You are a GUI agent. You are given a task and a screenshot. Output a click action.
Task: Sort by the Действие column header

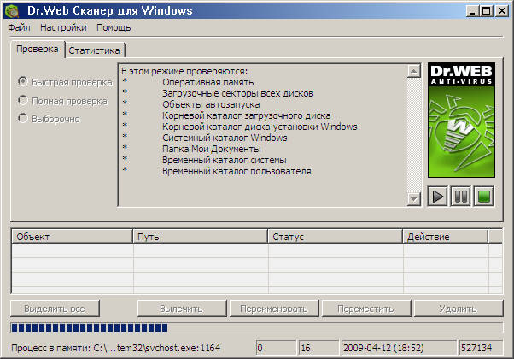[x=446, y=237]
